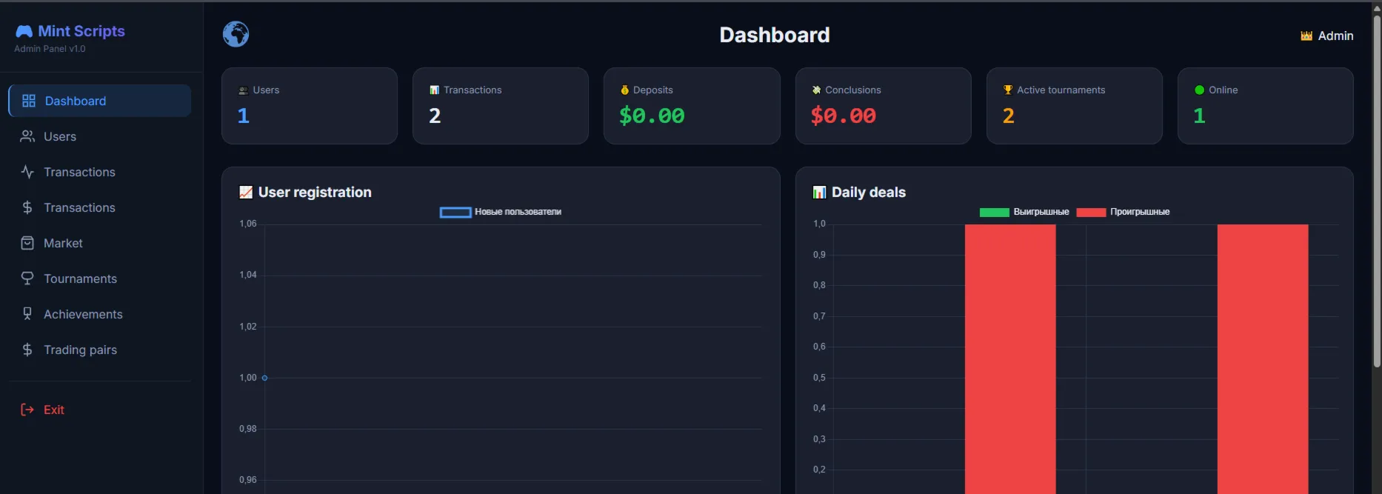Click the Transactions card value 2
The width and height of the screenshot is (1382, 494).
(435, 116)
